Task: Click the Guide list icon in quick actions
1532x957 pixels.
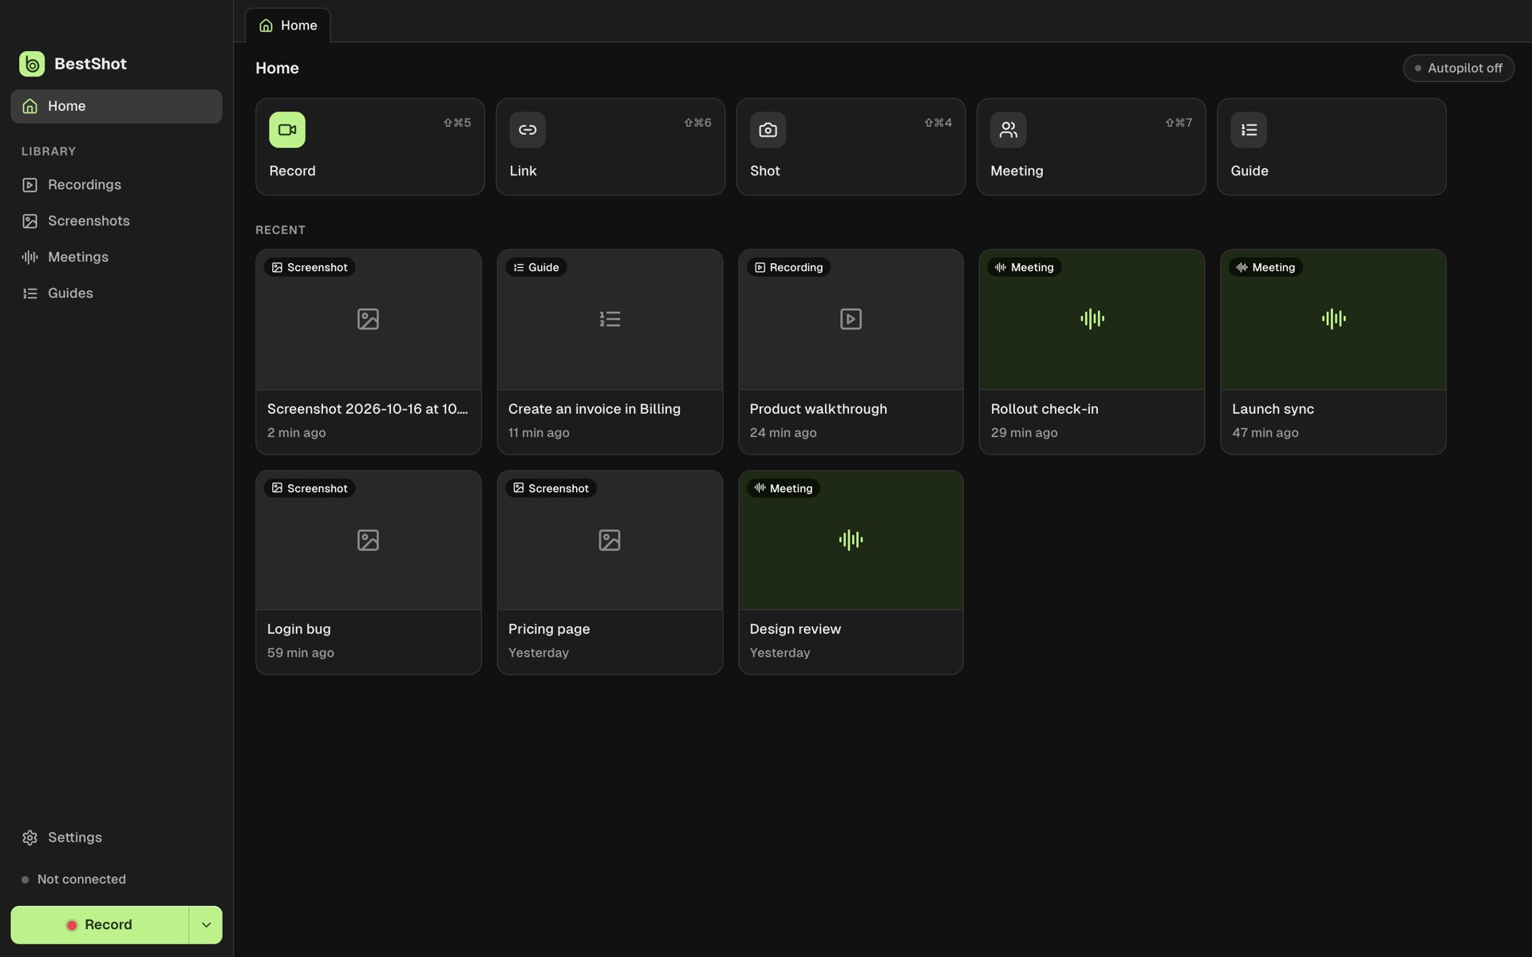Action: [1249, 130]
